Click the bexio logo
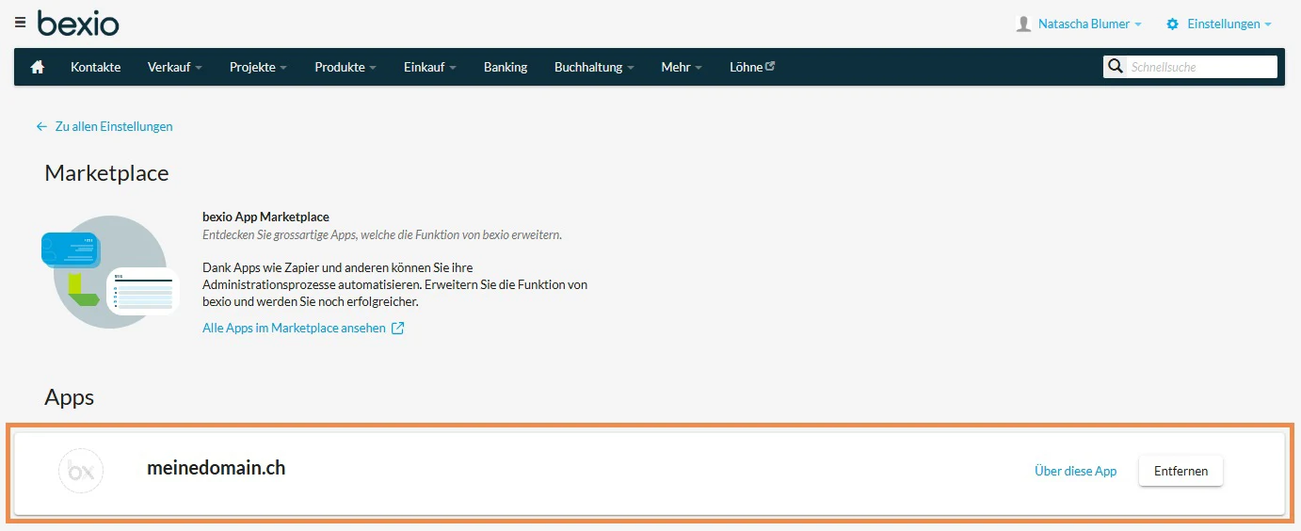Screen dimensions: 1301x531 (78, 23)
